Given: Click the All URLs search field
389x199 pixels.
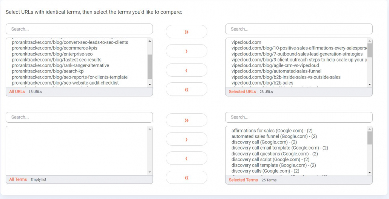Looking at the screenshot, I should pyautogui.click(x=79, y=29).
